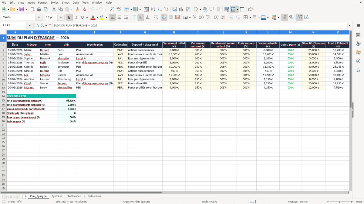Screen dimensions: 364x204
Task: Click the Format as Date icon
Action: 208,18
